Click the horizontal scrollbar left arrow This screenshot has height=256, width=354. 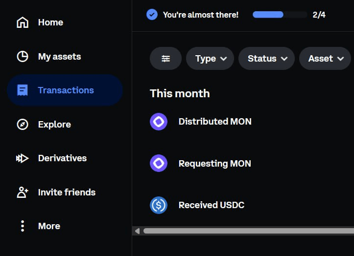point(137,231)
